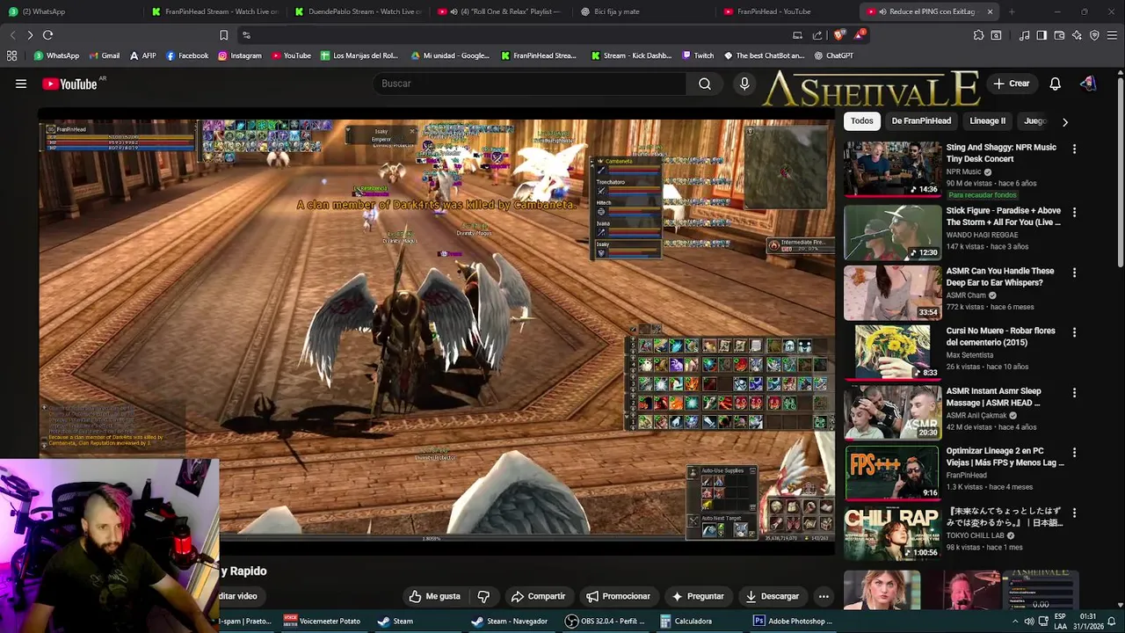Show hidden system tray icons chevron
This screenshot has height=633, width=1125.
[x=1015, y=622]
